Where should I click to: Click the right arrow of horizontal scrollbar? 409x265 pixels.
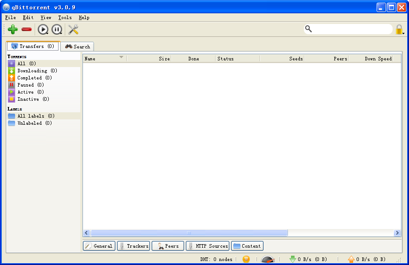(397, 233)
